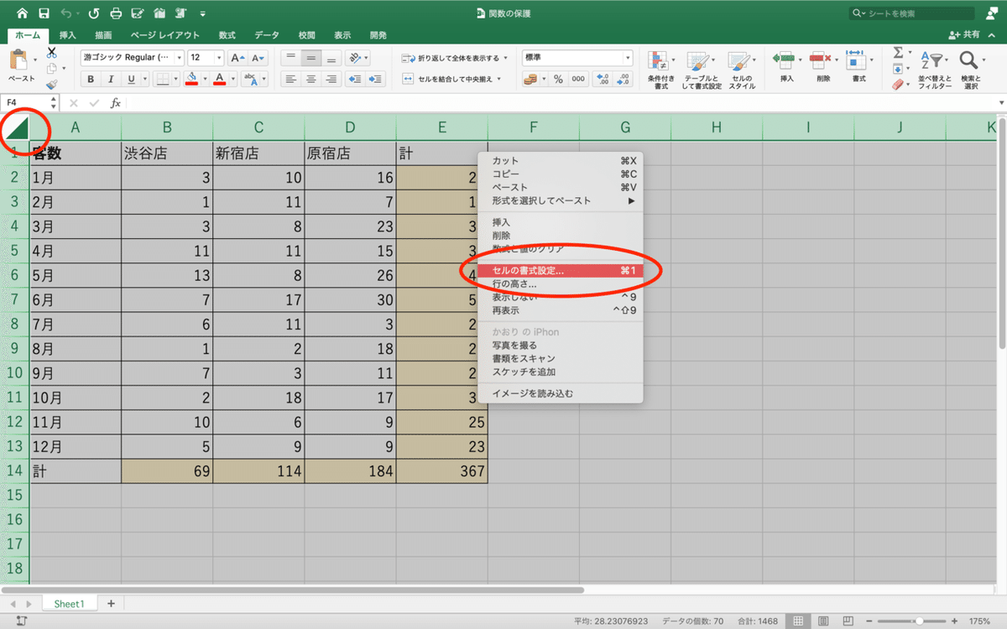Choose 行の高さ... in context menu
This screenshot has height=629, width=1007.
560,284
